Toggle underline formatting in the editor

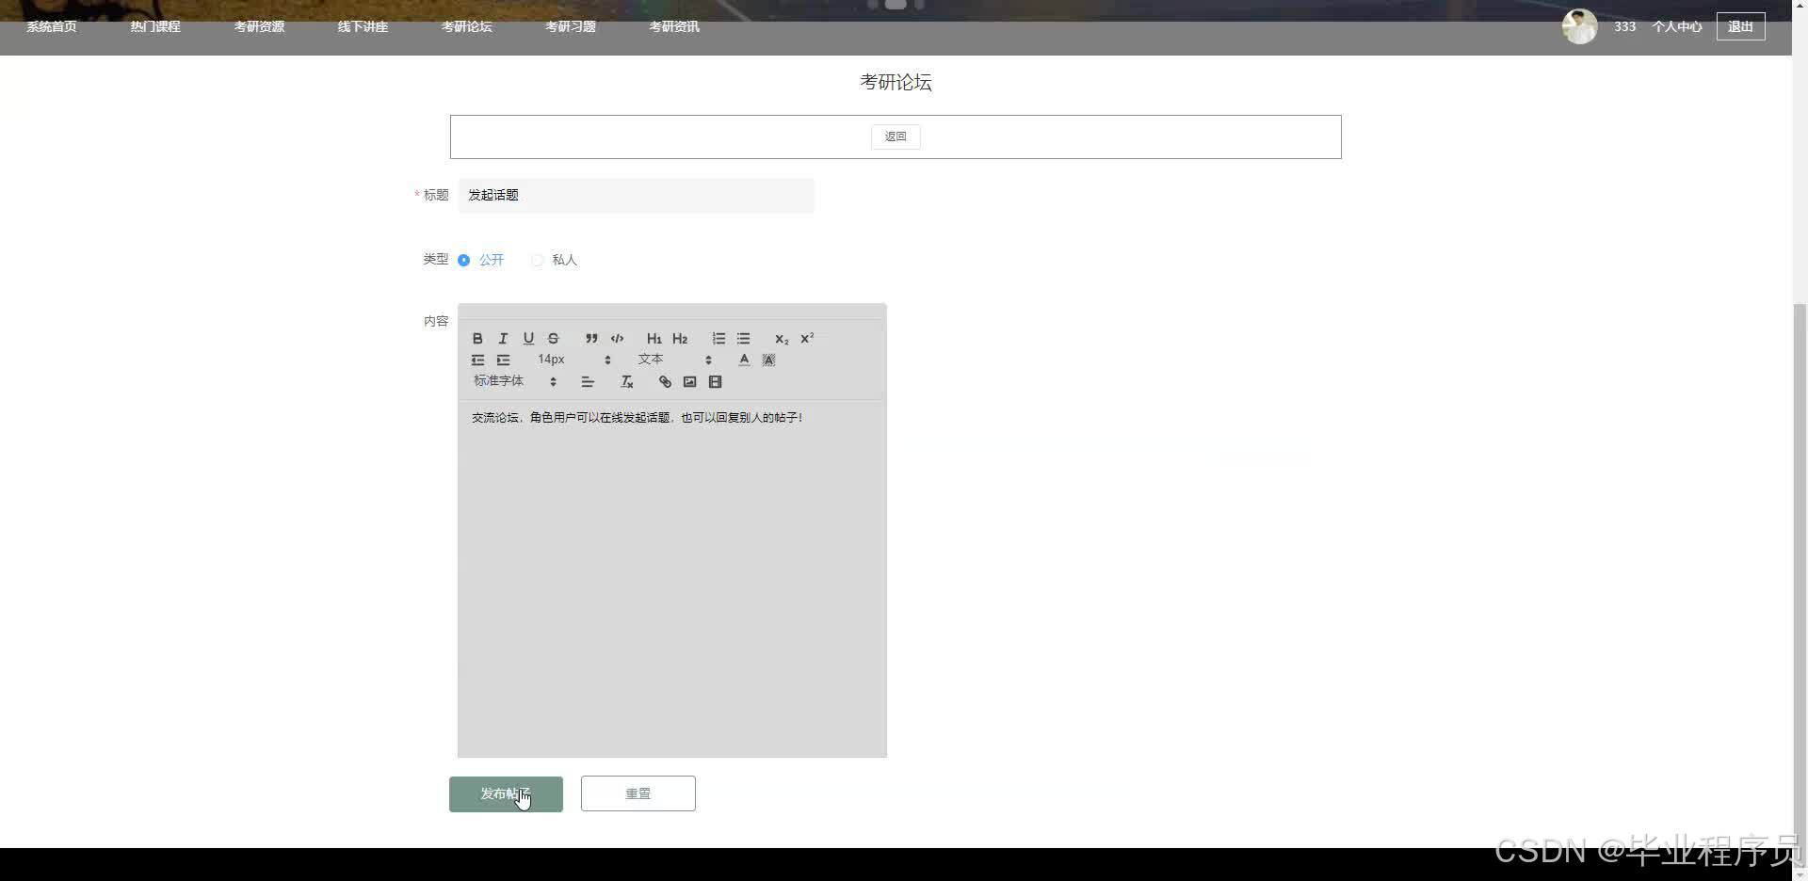(x=528, y=338)
